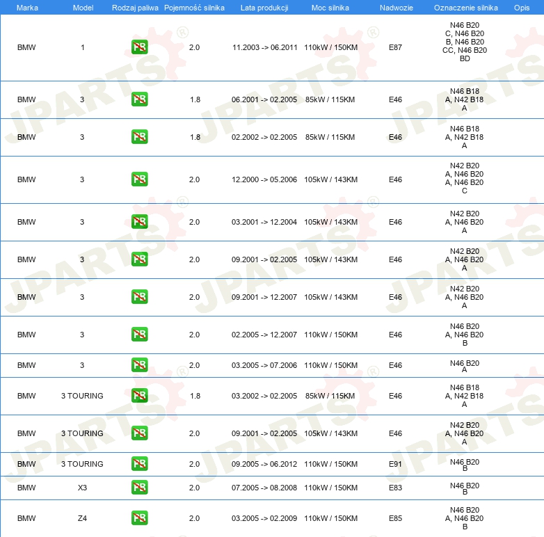The height and width of the screenshot is (537, 544).
Task: Click the engine code ending in BD for BMW 1
Action: coord(465,42)
